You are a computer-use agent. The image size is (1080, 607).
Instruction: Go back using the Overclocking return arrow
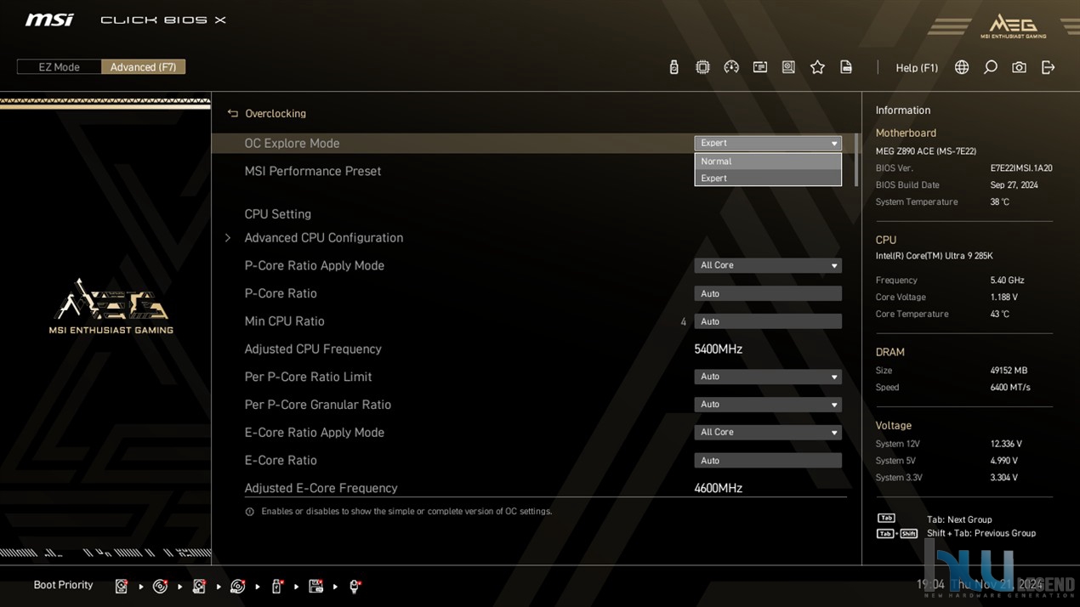coord(232,113)
